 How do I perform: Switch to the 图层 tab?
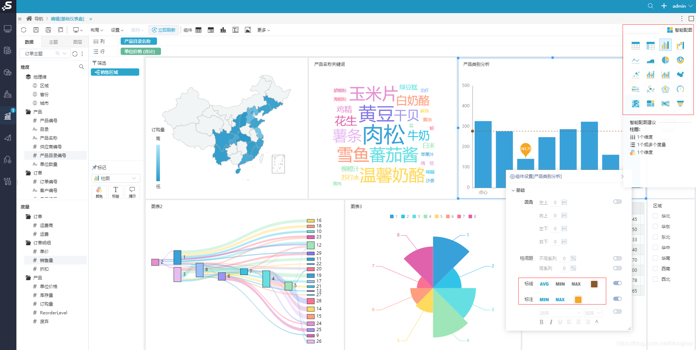(x=77, y=42)
